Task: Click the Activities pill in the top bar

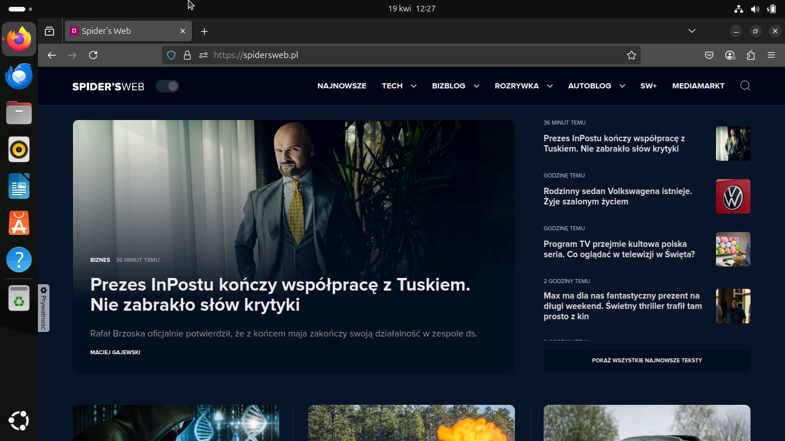Action: pos(20,9)
